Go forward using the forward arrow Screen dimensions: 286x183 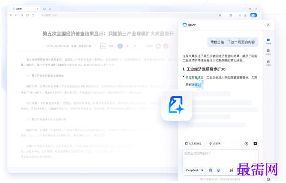coord(22,15)
